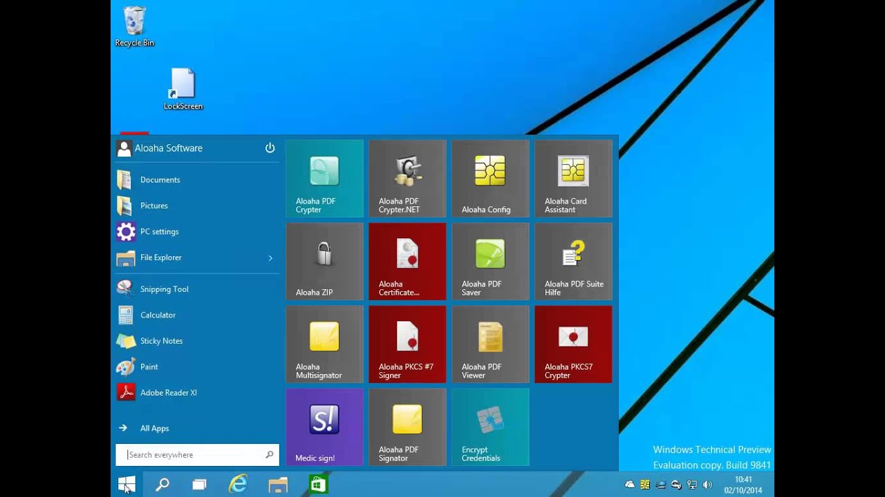Image resolution: width=885 pixels, height=497 pixels.
Task: Launch the Snipping Tool
Action: pyautogui.click(x=197, y=289)
